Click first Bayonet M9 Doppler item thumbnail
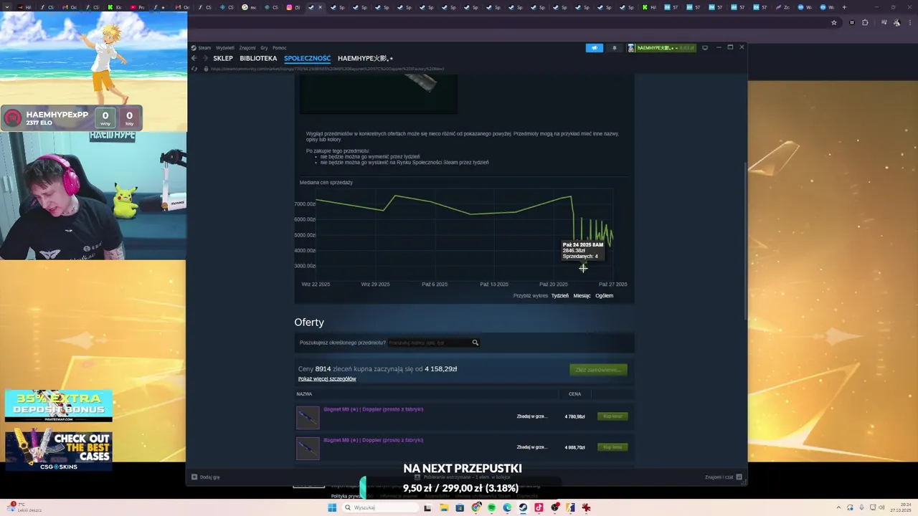This screenshot has height=516, width=918. click(308, 416)
